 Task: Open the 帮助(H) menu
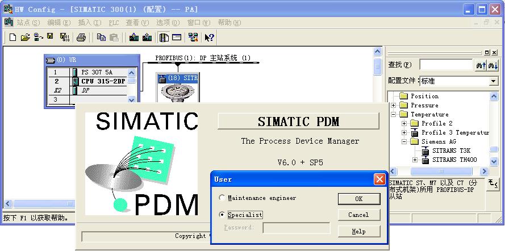pyautogui.click(x=229, y=23)
